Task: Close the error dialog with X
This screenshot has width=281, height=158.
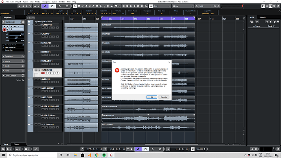Action: [x=169, y=62]
